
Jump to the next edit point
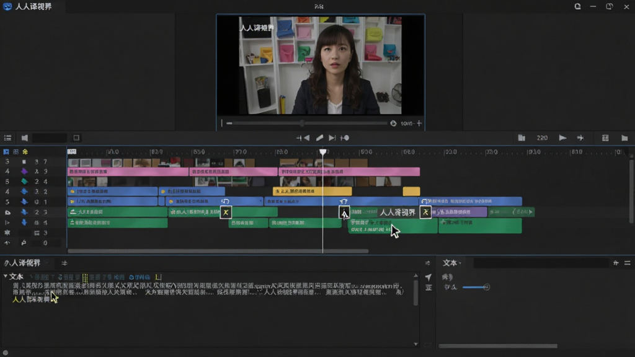(x=332, y=138)
